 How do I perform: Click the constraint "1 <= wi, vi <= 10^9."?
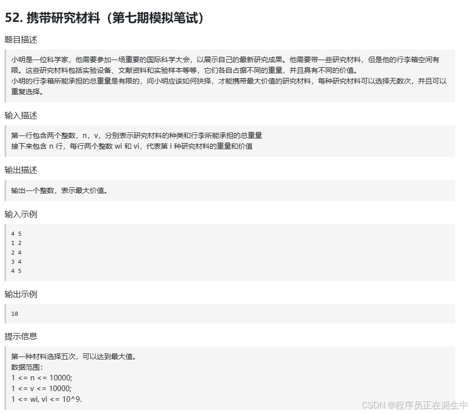click(x=46, y=399)
